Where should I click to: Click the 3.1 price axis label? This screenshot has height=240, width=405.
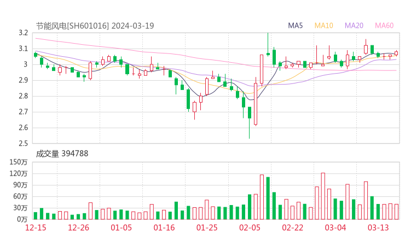click(x=23, y=49)
